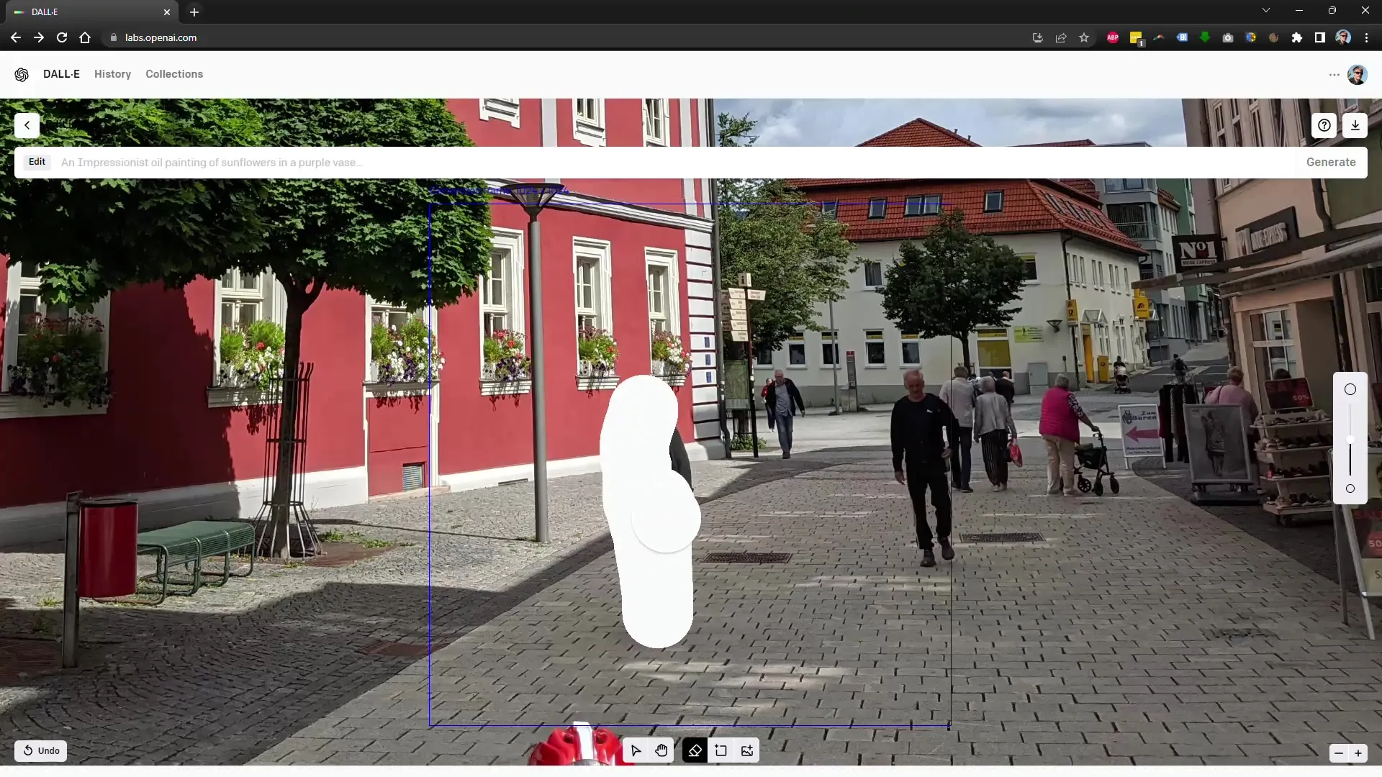Set eraser size to small circle
This screenshot has width=1382, height=777.
coord(1350,489)
